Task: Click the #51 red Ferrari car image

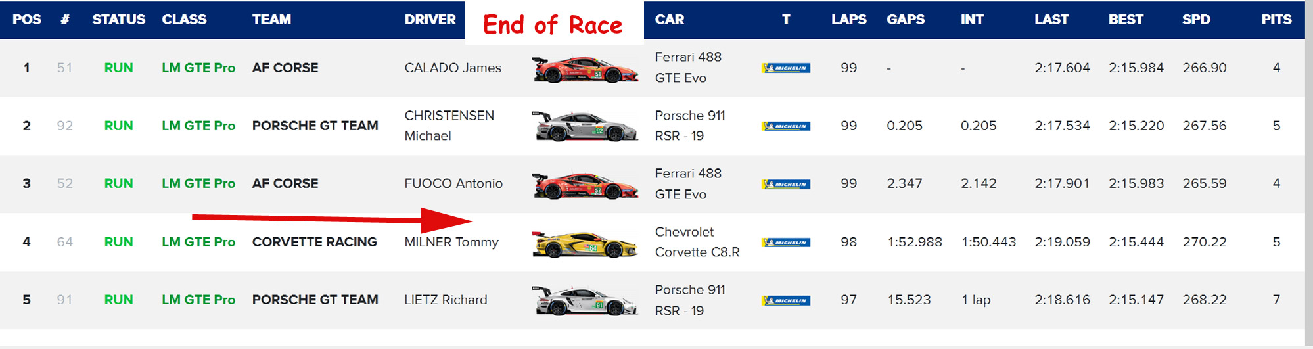Action: 584,69
